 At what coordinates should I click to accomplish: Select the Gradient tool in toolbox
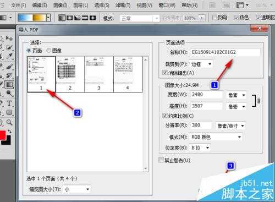(9, 84)
